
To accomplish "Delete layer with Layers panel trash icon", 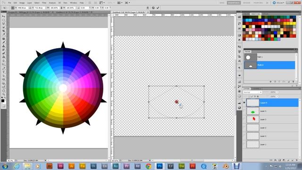I will pos(297,160).
